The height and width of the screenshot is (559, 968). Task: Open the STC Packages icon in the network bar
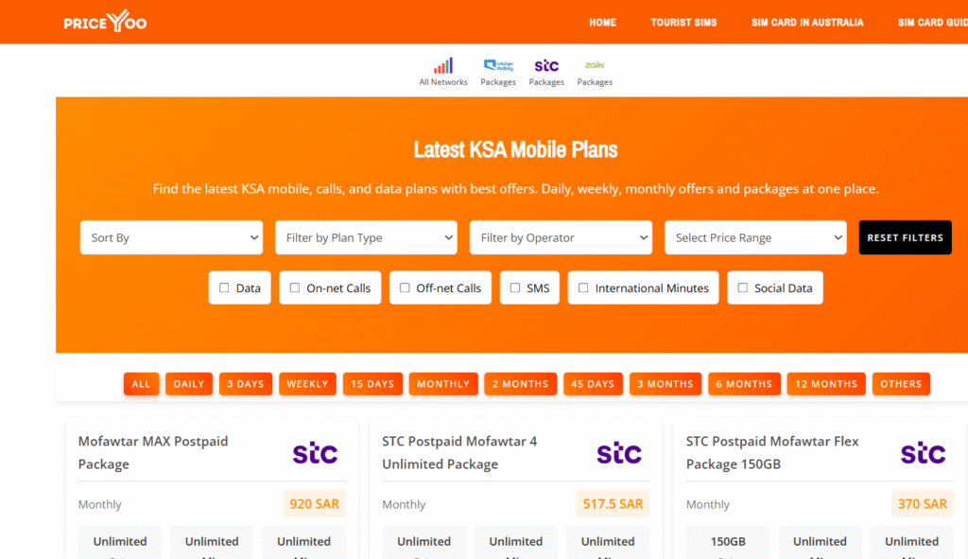(546, 65)
